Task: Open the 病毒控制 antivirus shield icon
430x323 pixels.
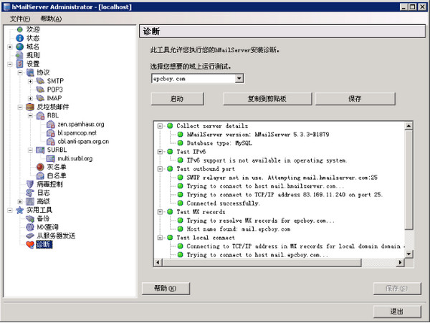Action: point(30,184)
